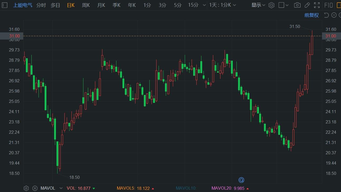Click the MAVOL indicator name label
This screenshot has width=341, height=192.
coord(48,188)
